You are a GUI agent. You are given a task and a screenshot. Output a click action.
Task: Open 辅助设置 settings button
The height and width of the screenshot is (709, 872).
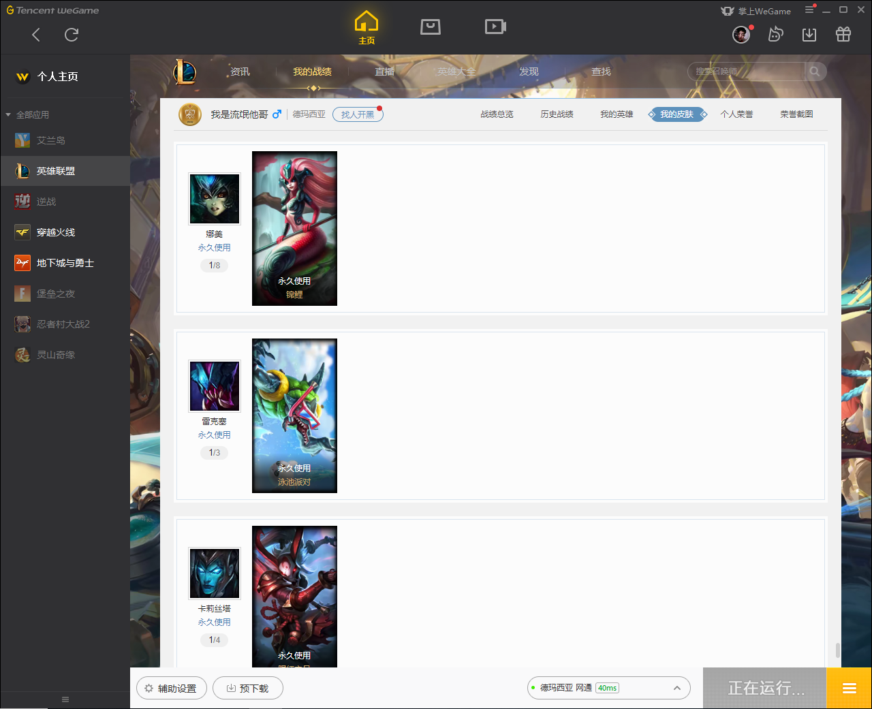tap(172, 689)
